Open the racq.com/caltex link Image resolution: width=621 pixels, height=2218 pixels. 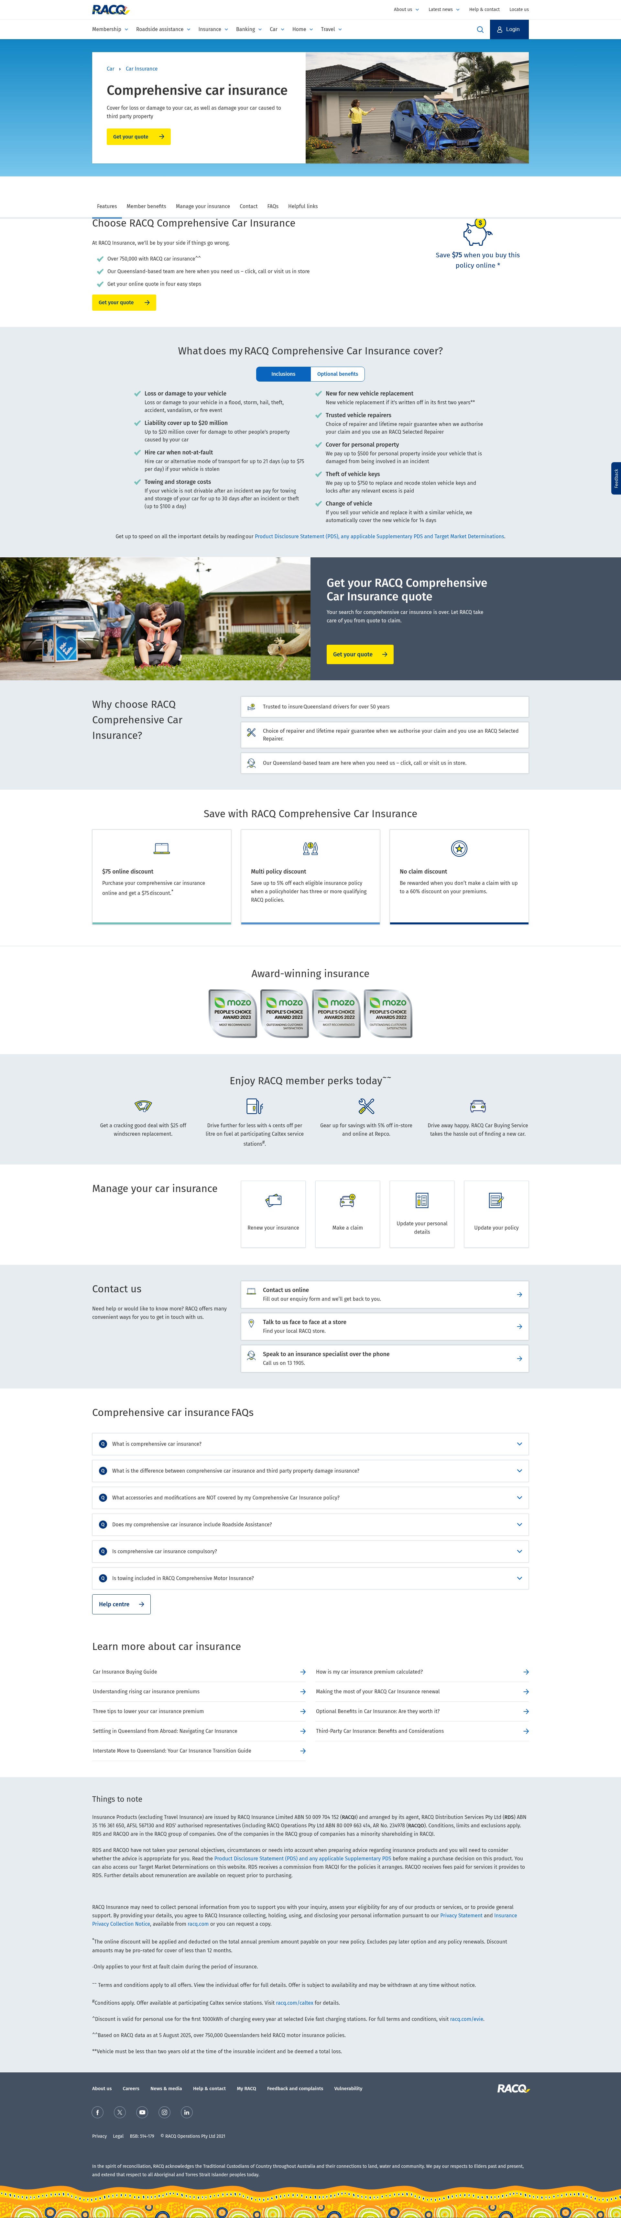click(x=294, y=2003)
